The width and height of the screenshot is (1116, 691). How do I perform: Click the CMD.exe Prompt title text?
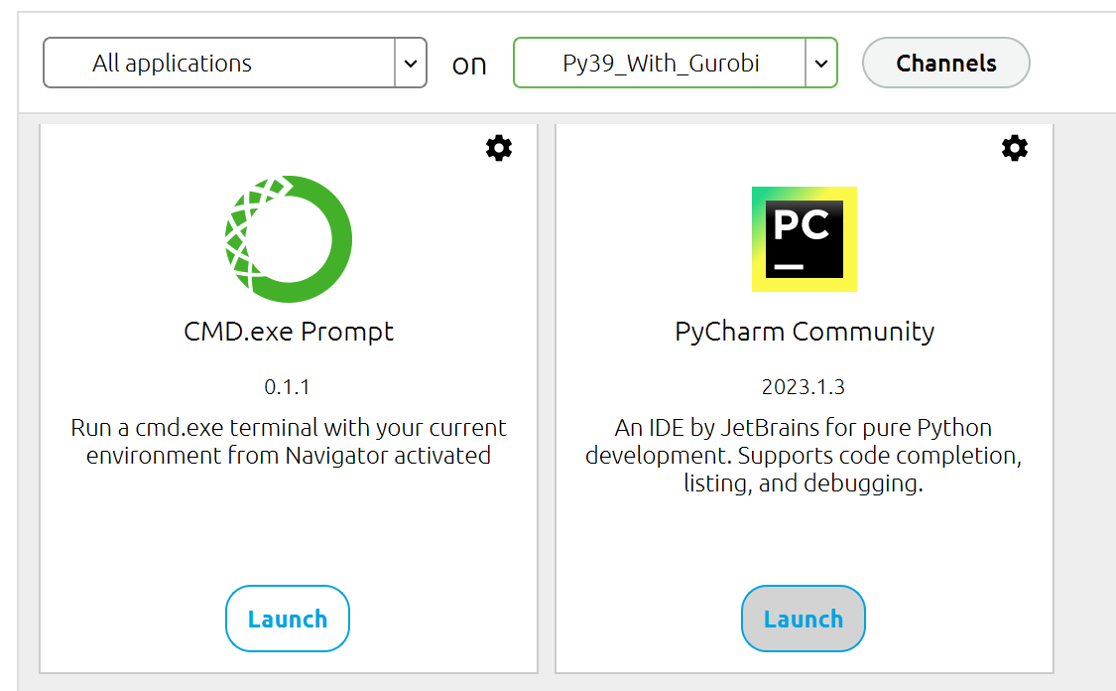[x=289, y=332]
